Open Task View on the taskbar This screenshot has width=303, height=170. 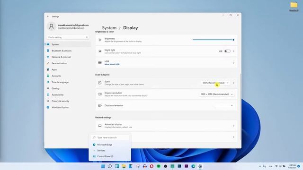tap(117, 166)
